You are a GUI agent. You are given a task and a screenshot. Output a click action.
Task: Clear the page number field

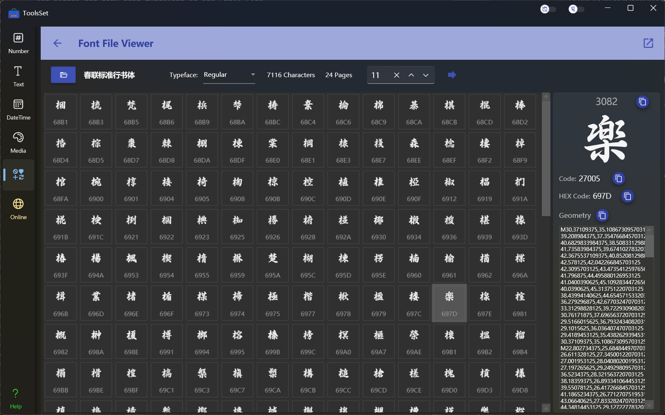click(397, 75)
